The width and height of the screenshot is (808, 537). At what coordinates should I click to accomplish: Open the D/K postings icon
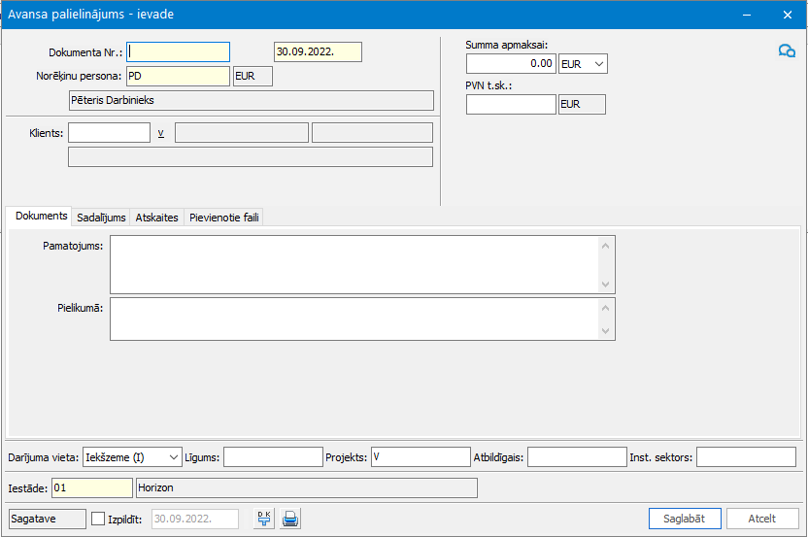point(264,519)
